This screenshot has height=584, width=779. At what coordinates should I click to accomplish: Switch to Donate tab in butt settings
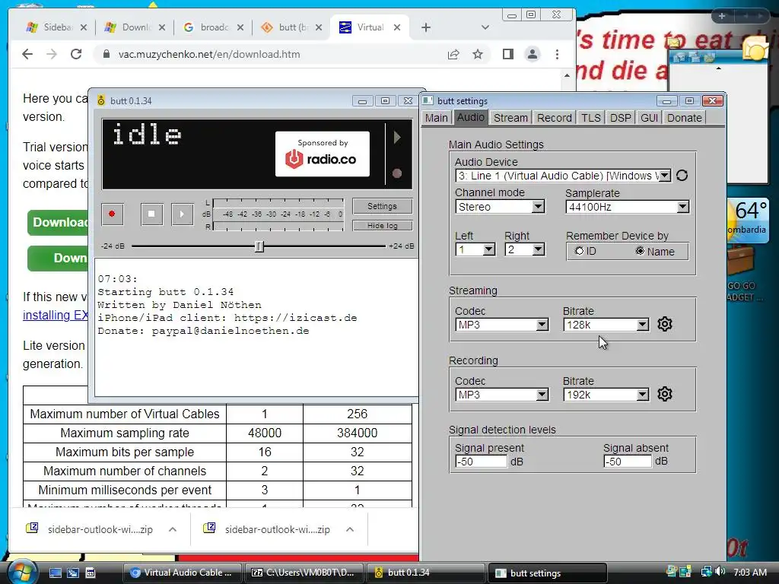click(x=684, y=118)
